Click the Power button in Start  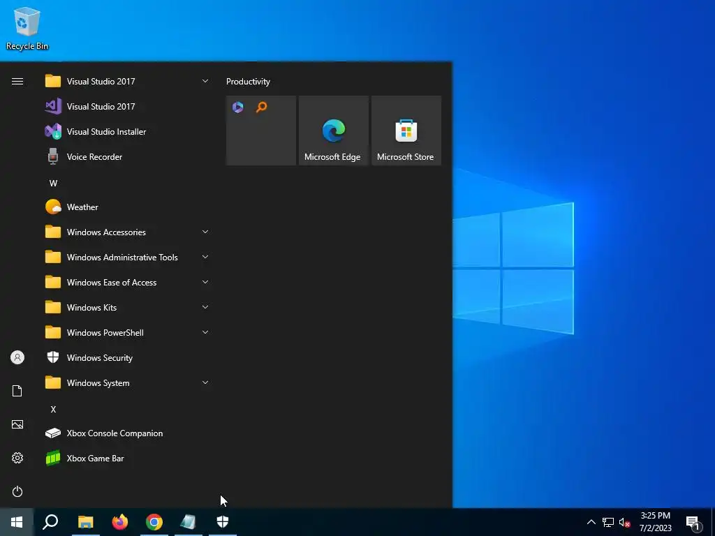coord(17,491)
